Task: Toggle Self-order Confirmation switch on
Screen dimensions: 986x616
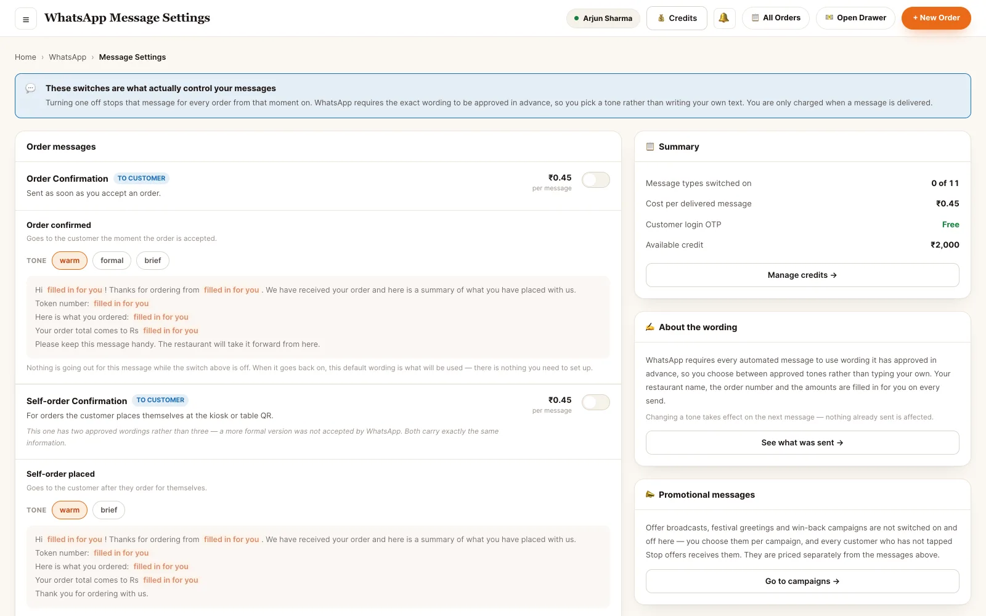Action: tap(596, 402)
